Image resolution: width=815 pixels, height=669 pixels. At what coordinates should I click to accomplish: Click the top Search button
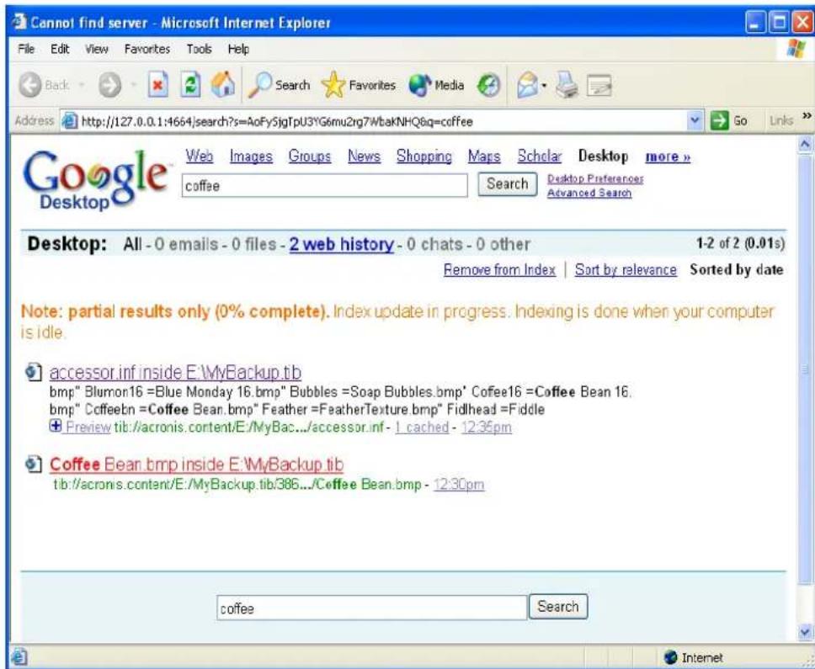point(508,184)
